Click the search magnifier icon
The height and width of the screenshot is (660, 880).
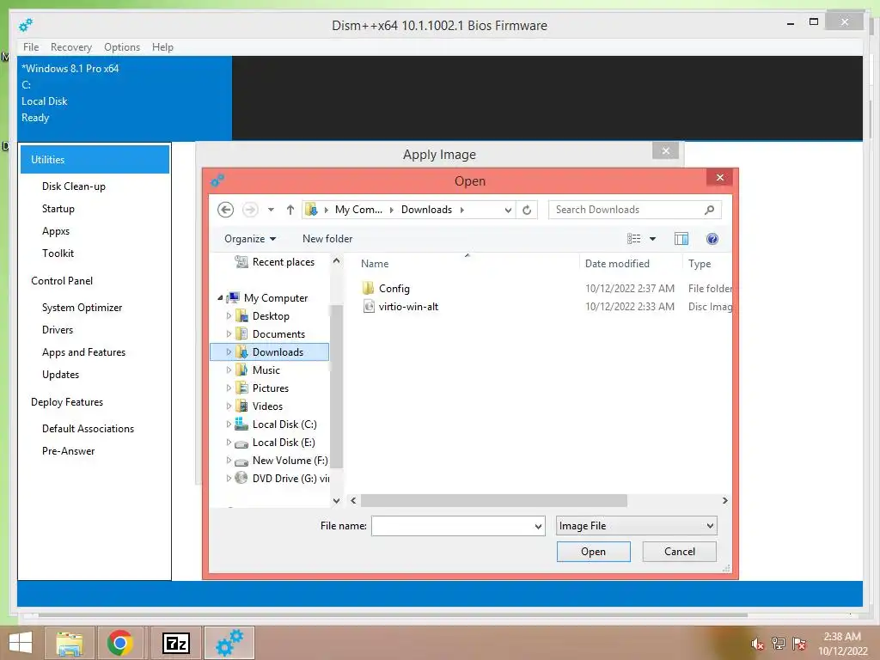[709, 210]
